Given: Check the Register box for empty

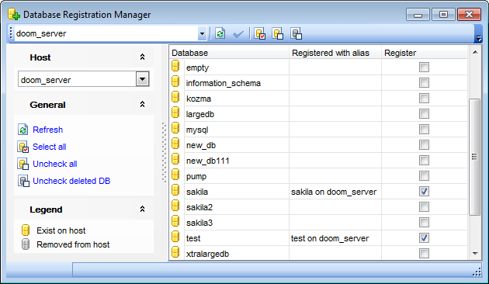Looking at the screenshot, I should point(424,68).
